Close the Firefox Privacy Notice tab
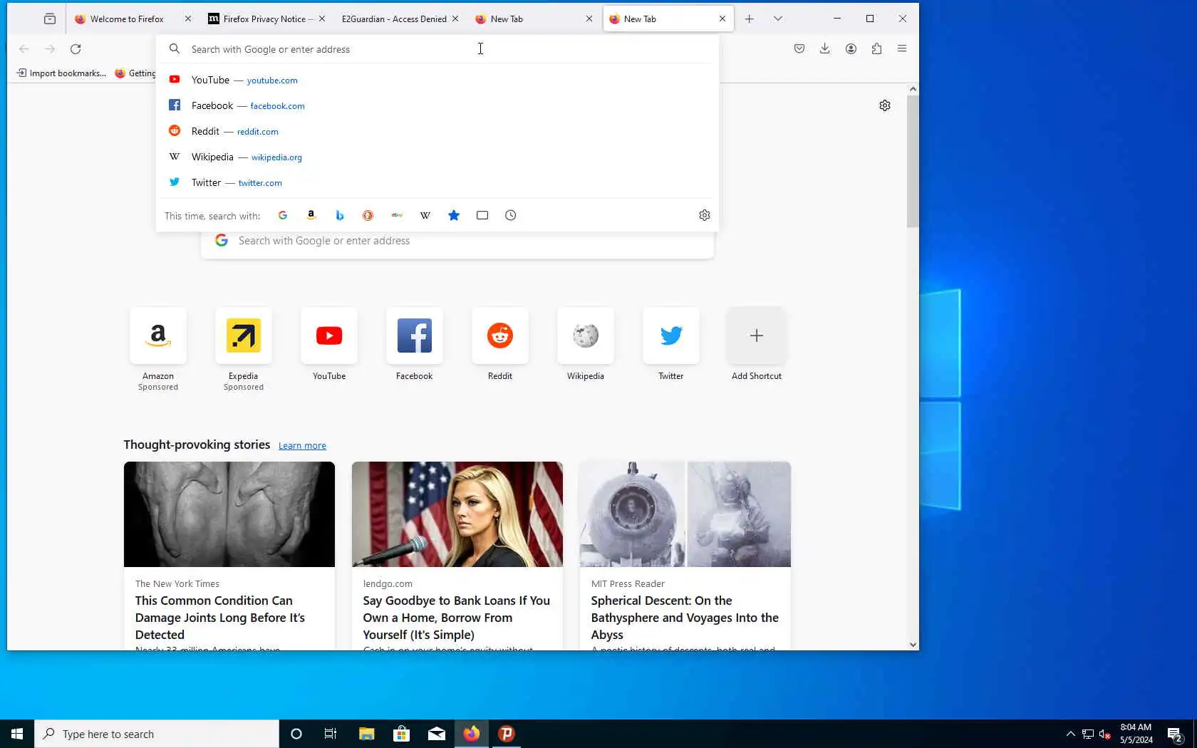The image size is (1197, 748). pos(322,19)
